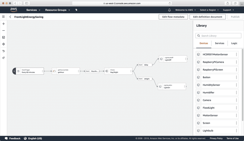Click the search magnifier icon in Library
Image resolution: width=244 pixels, height=141 pixels.
pos(199,36)
